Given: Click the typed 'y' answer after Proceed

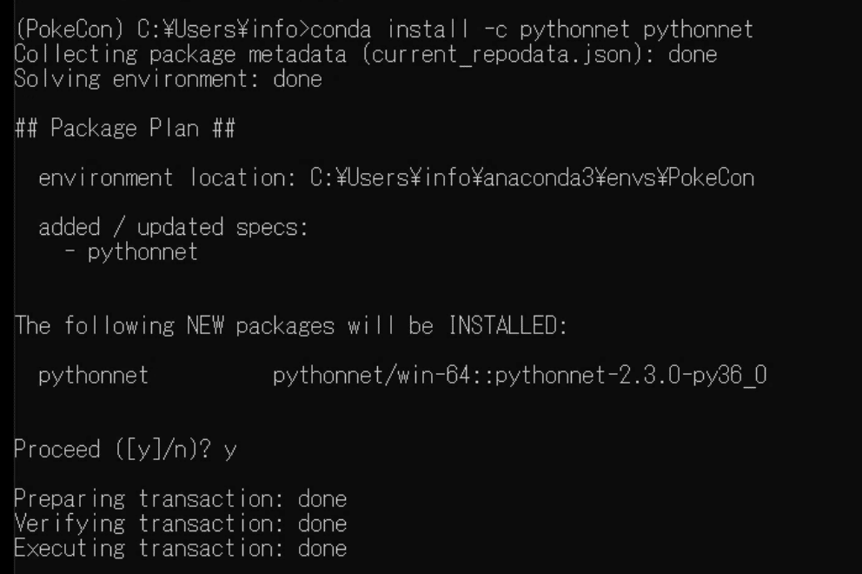Looking at the screenshot, I should click(229, 451).
